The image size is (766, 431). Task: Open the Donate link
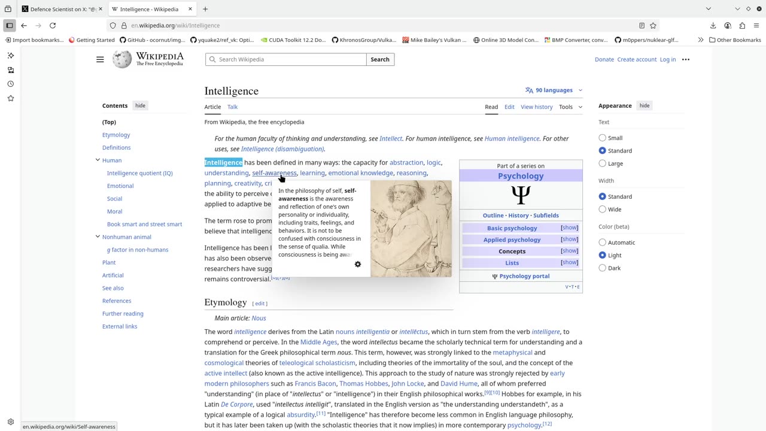(604, 59)
